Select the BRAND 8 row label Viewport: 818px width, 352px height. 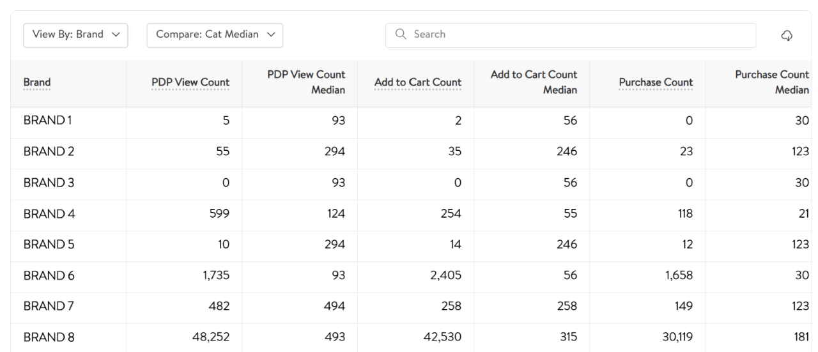click(x=47, y=338)
